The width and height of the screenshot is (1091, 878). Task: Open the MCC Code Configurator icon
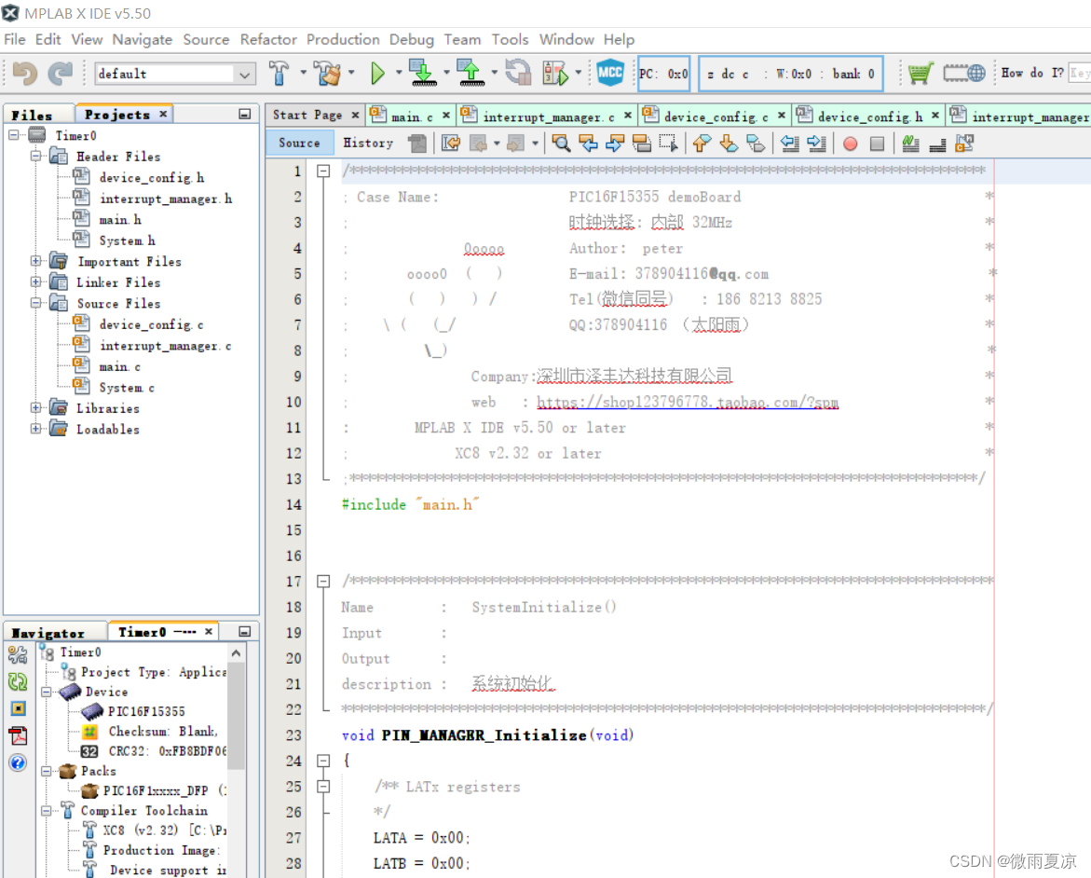point(610,73)
